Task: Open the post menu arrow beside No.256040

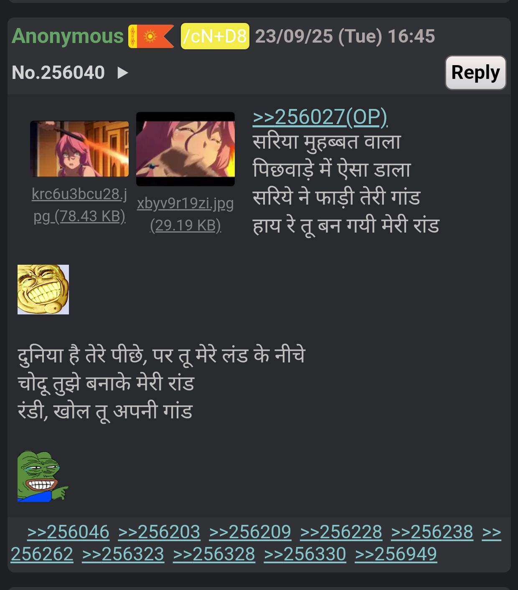Action: point(122,73)
